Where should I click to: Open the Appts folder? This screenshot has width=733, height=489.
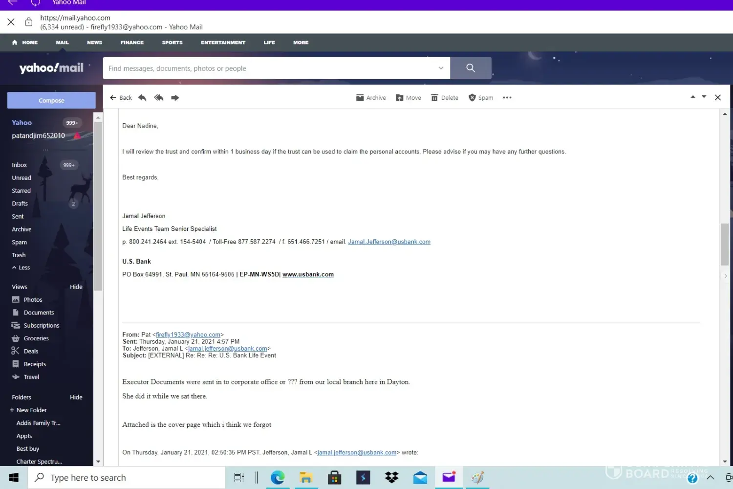[24, 436]
